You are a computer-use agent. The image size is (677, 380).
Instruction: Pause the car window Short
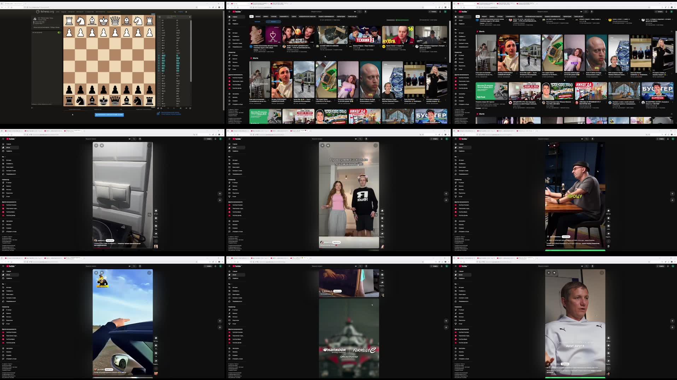(x=96, y=273)
